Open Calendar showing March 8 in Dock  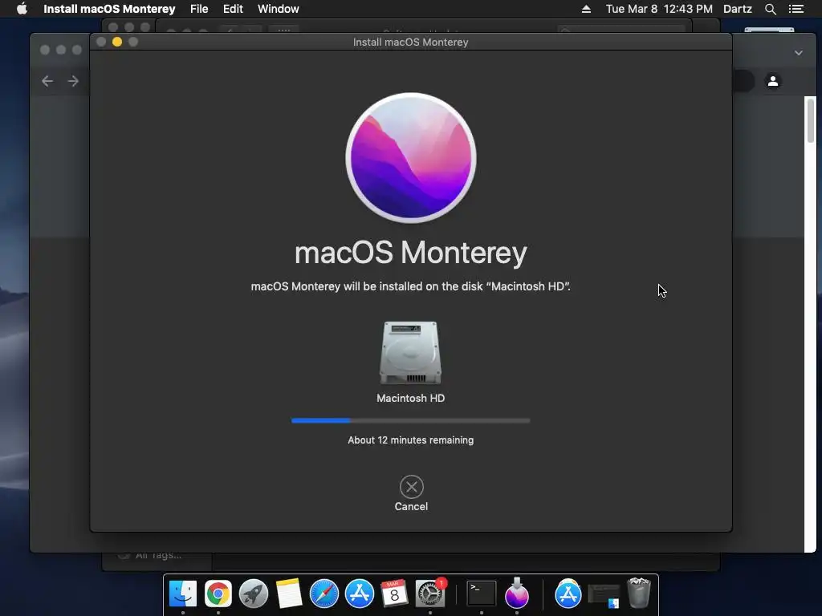pos(394,594)
